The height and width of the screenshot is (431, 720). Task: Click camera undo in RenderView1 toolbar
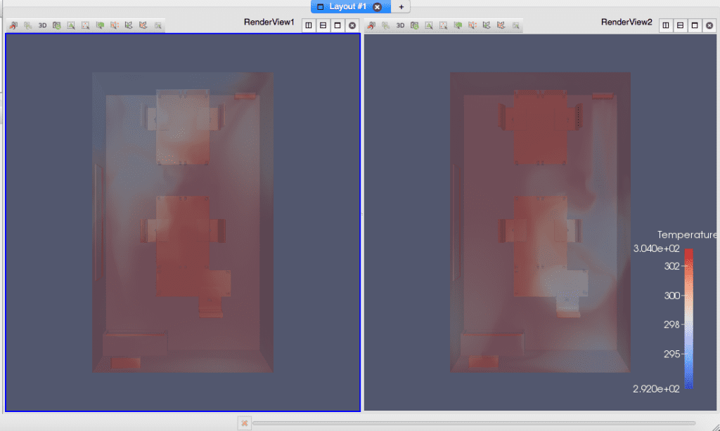pos(13,25)
